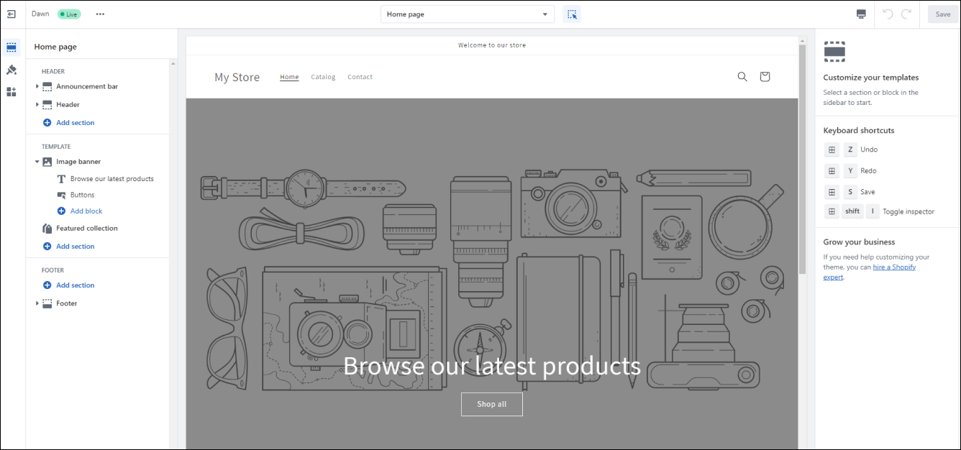Click the Y Redo shortcut key

pyautogui.click(x=850, y=171)
